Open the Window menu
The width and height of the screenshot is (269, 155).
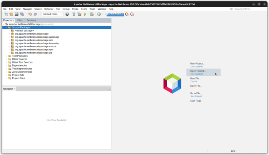[x=102, y=9]
